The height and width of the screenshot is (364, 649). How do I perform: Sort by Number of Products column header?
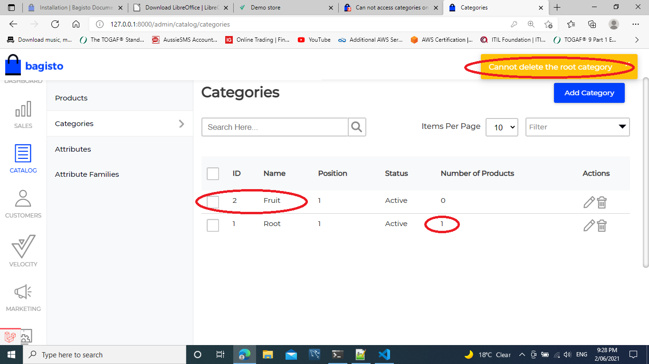[477, 173]
